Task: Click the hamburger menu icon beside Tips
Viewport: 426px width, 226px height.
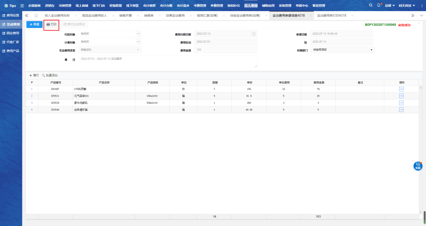Action: click(22, 6)
